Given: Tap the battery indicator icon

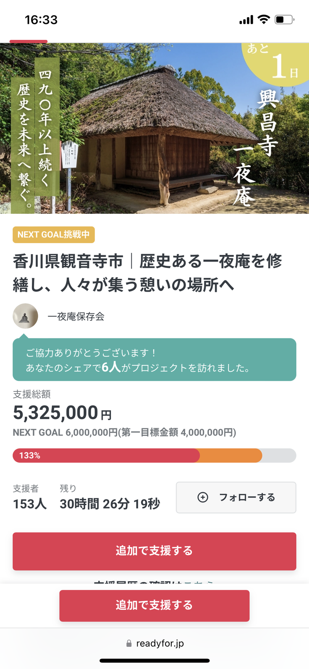Looking at the screenshot, I should (284, 19).
